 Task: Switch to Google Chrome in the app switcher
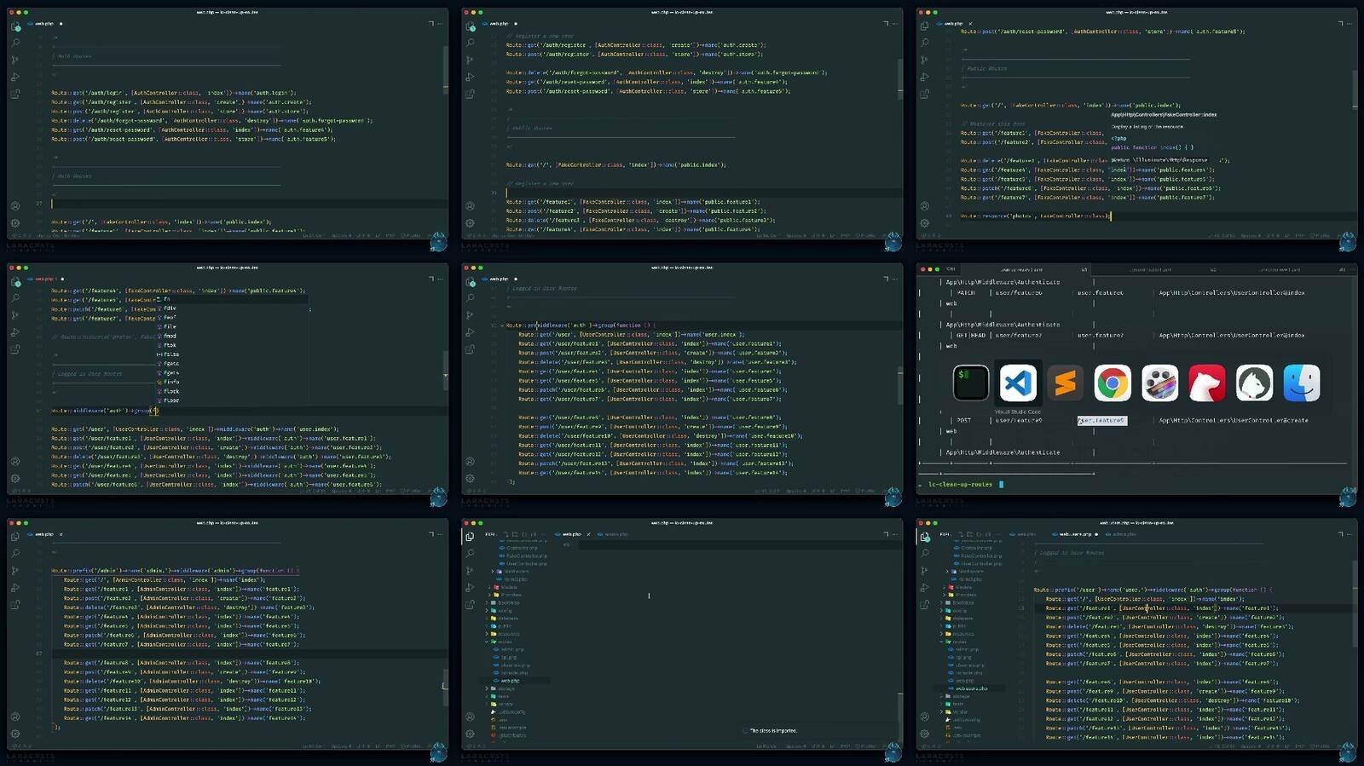click(1113, 383)
